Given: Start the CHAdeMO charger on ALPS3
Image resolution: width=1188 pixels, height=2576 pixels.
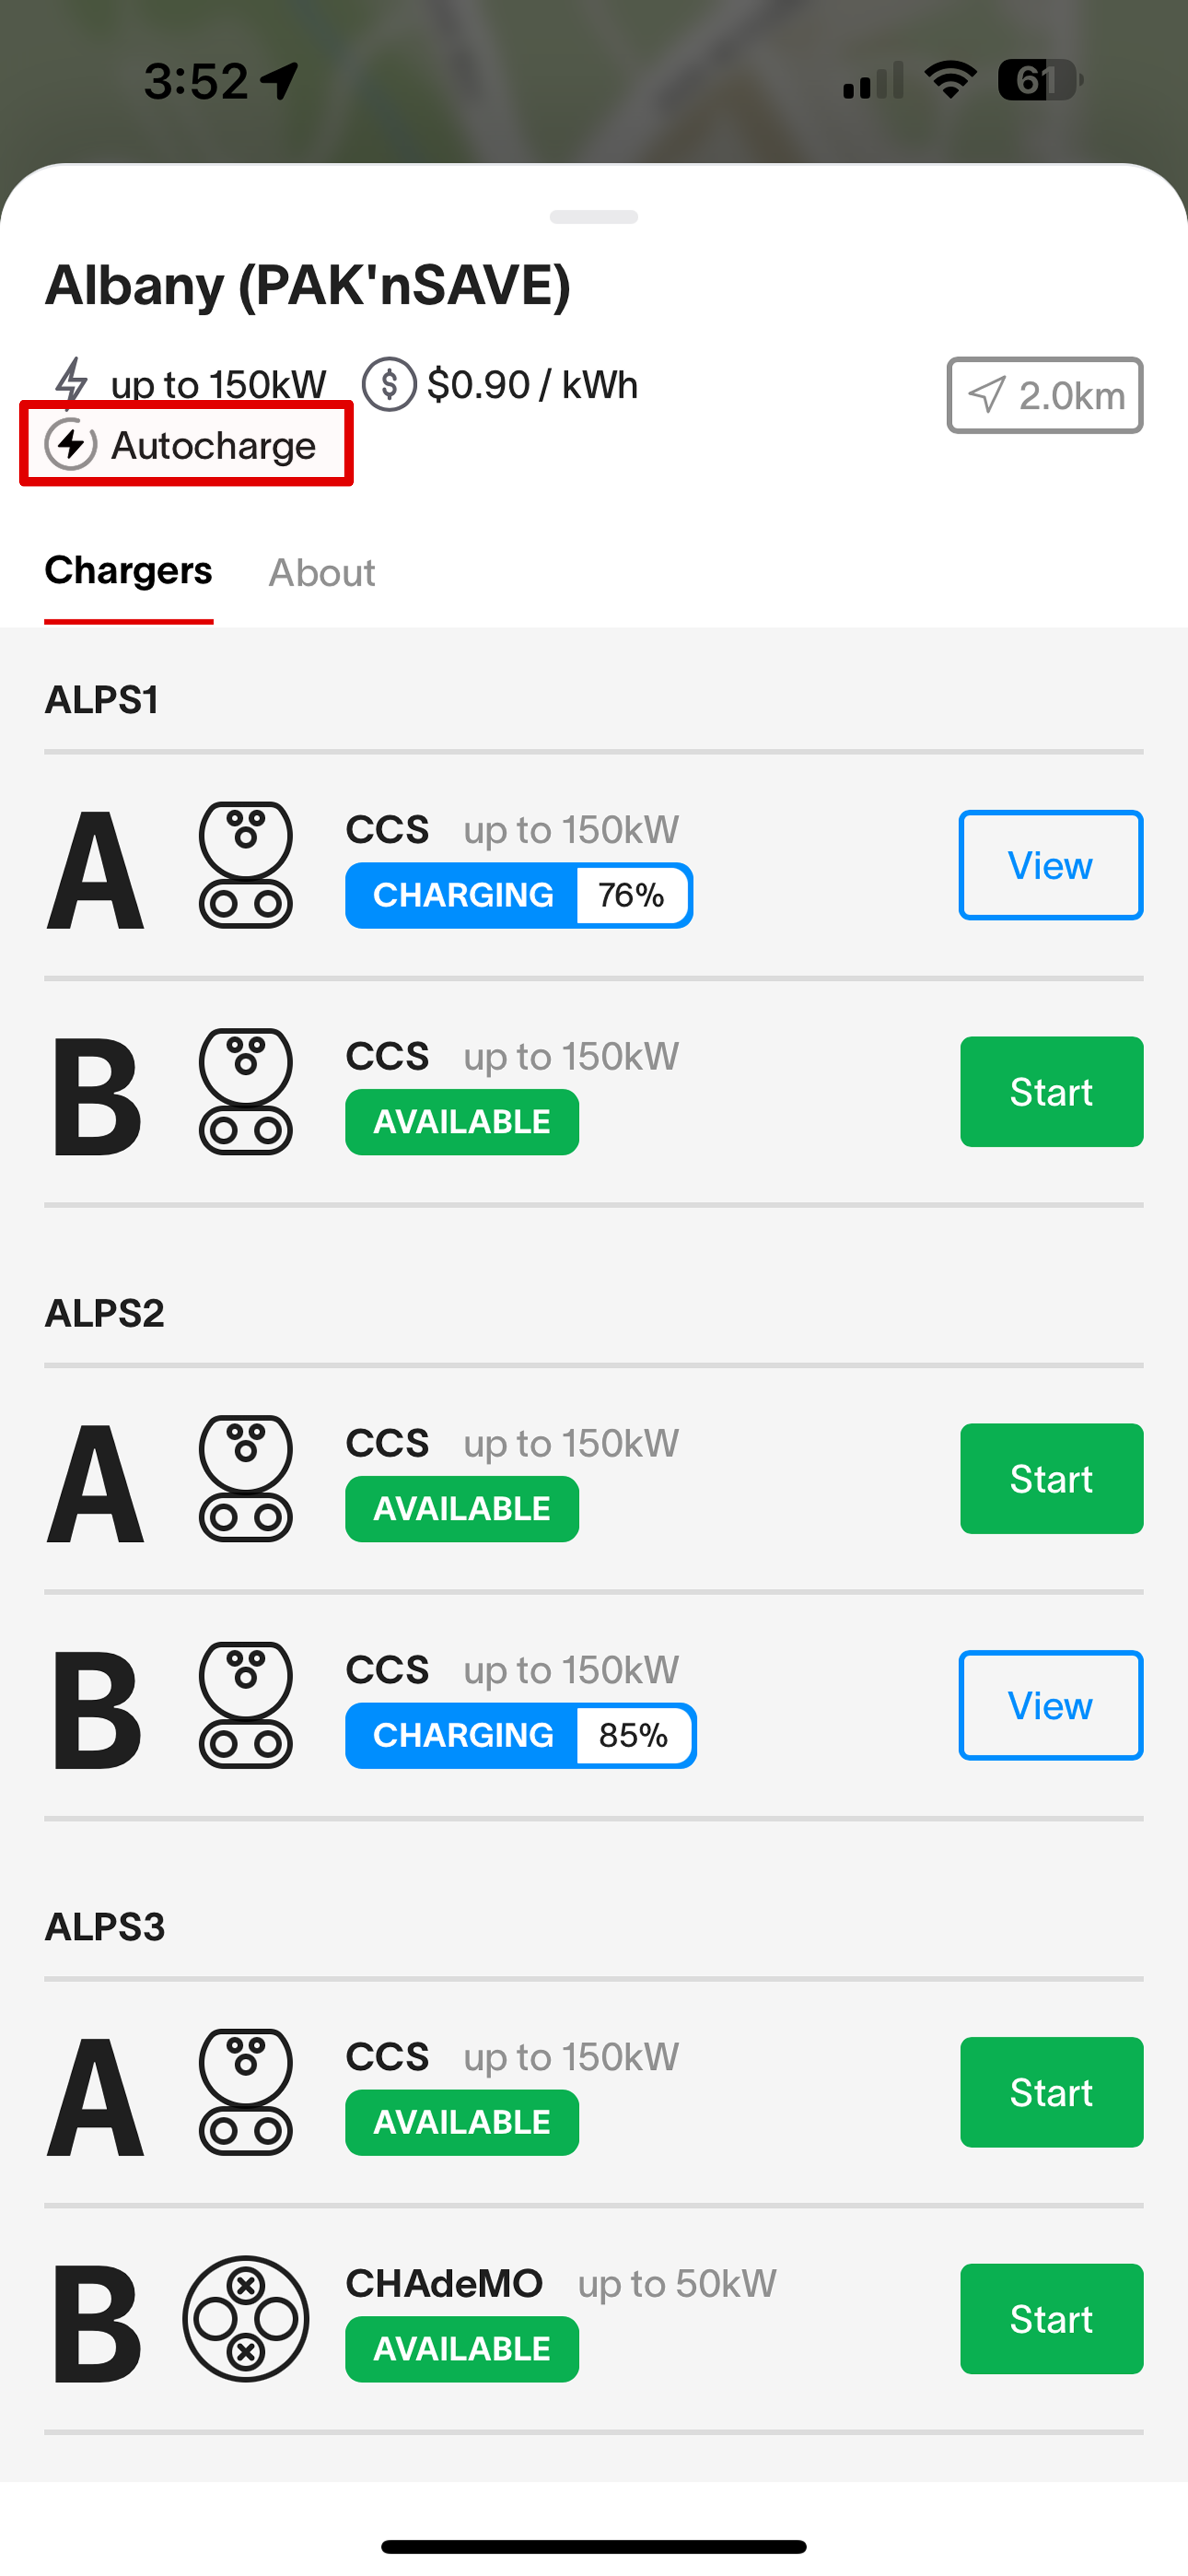Looking at the screenshot, I should click(1050, 2318).
